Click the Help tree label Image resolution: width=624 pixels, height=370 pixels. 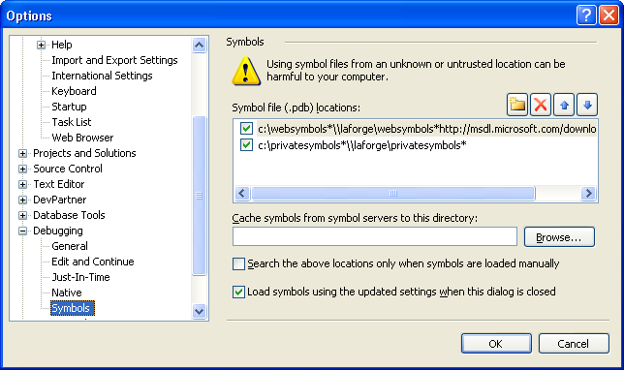point(62,45)
